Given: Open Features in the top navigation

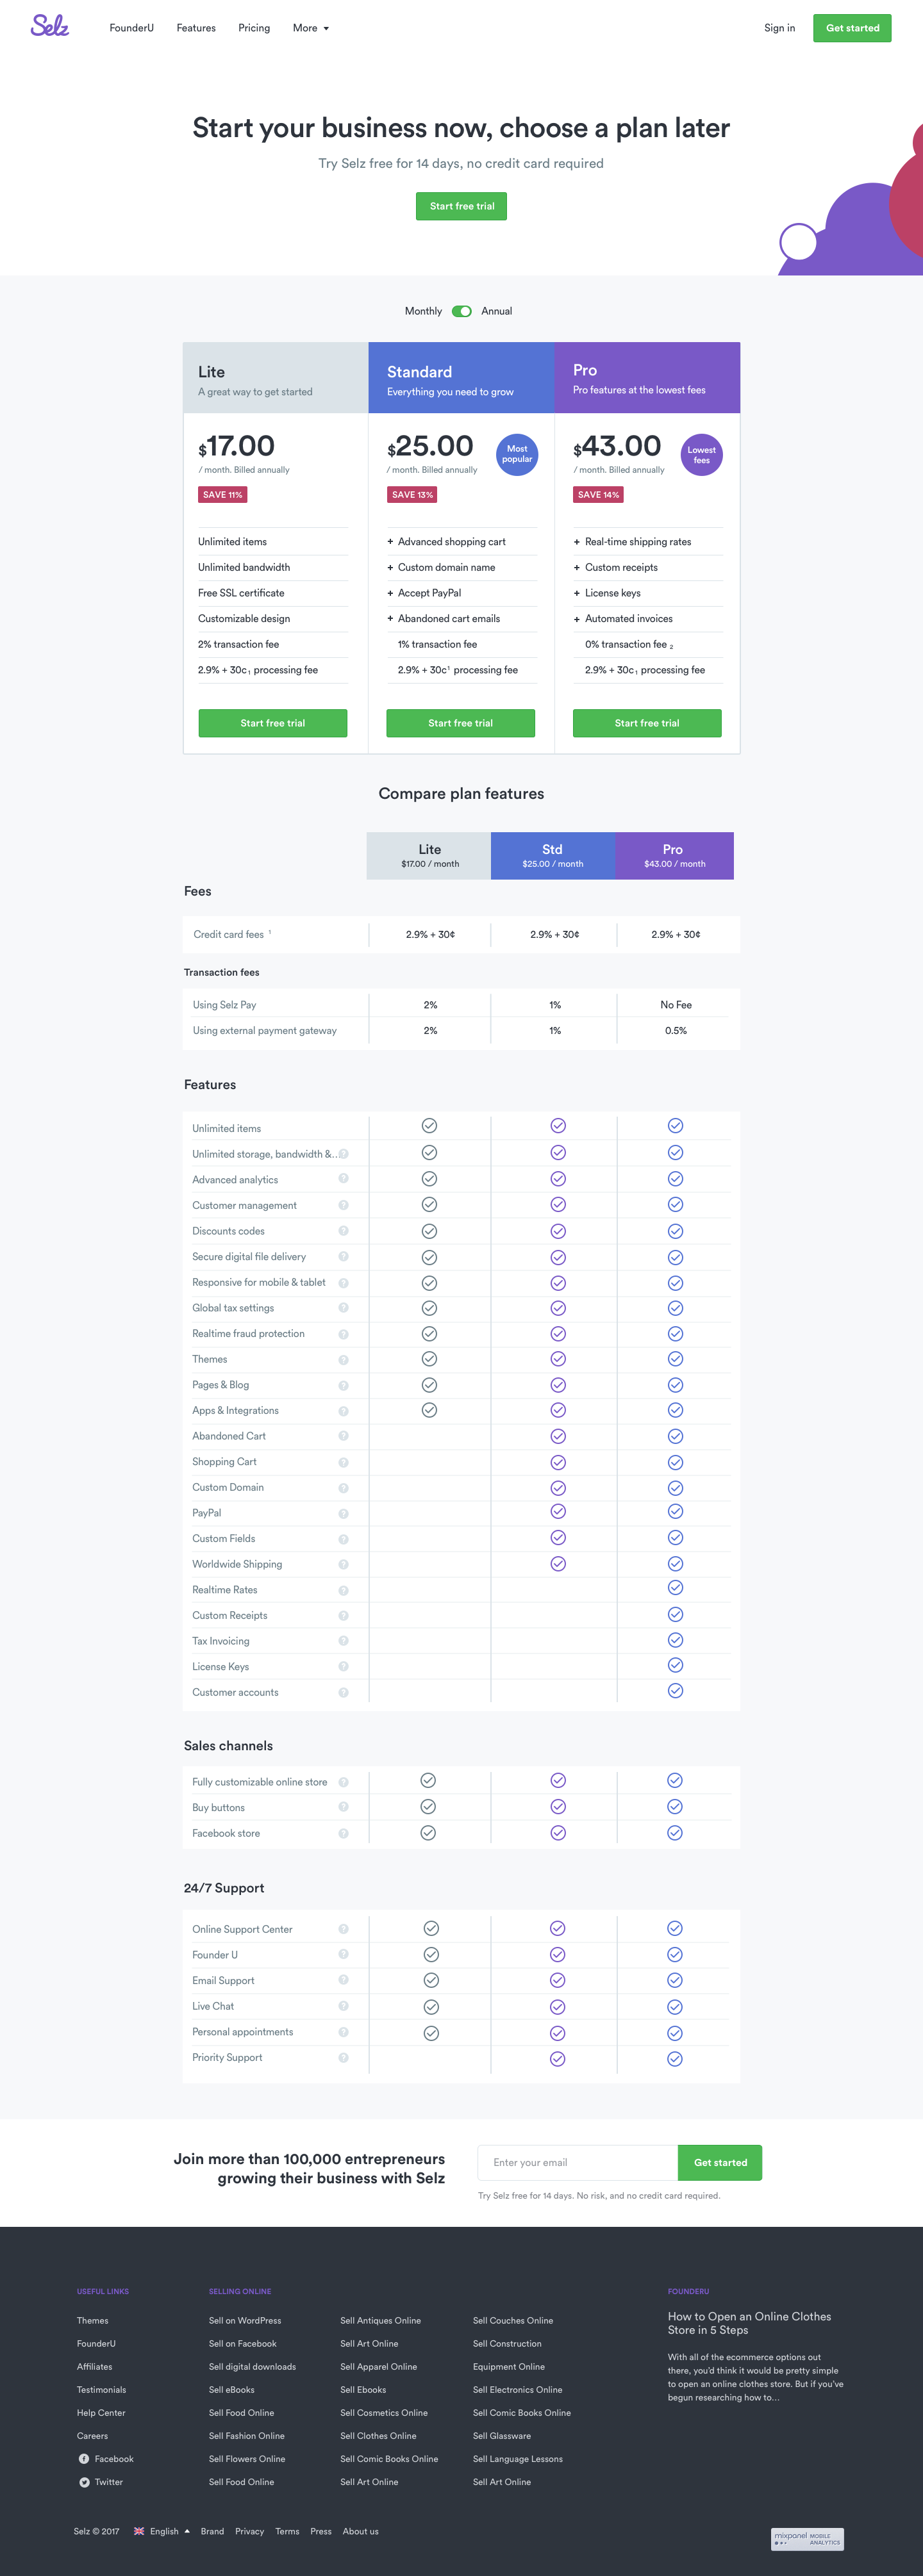Looking at the screenshot, I should pos(196,28).
